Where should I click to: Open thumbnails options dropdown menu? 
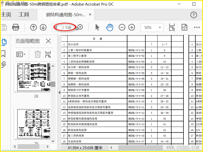[21, 54]
